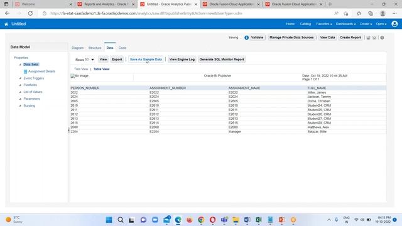
Task: Show hidden system tray icons
Action: (329, 220)
